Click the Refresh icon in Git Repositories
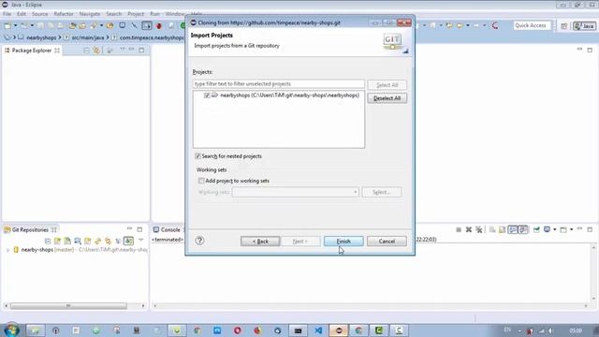Image resolution: width=599 pixels, height=337 pixels. (x=97, y=241)
